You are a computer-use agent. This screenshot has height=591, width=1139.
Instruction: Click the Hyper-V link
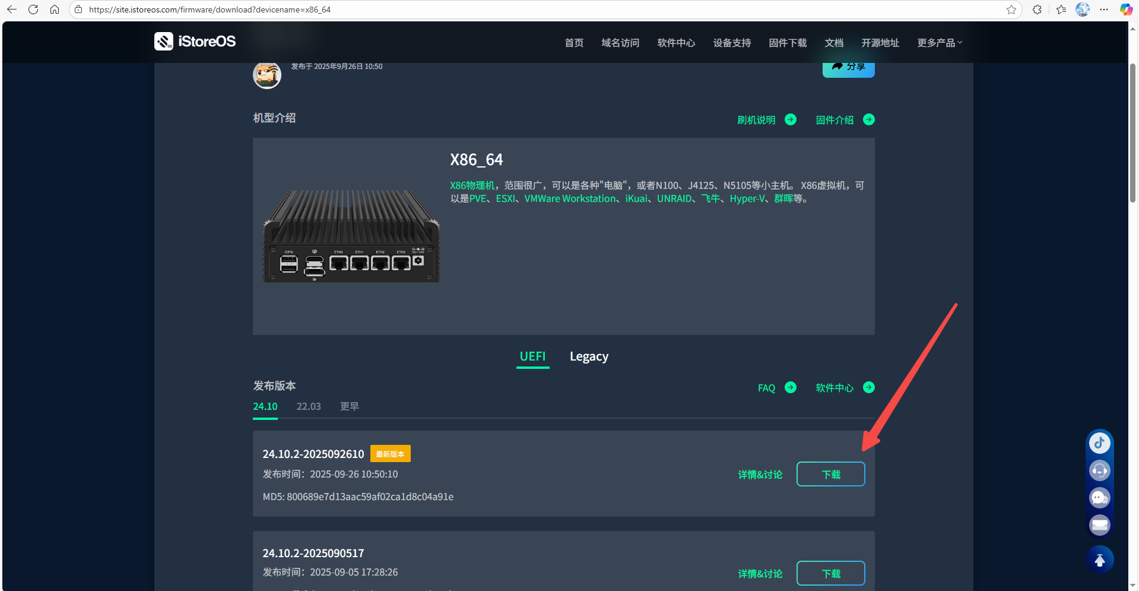click(x=747, y=198)
